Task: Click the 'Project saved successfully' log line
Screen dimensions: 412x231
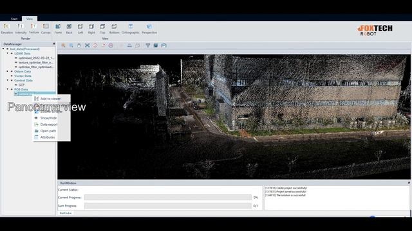Action: (x=286, y=192)
